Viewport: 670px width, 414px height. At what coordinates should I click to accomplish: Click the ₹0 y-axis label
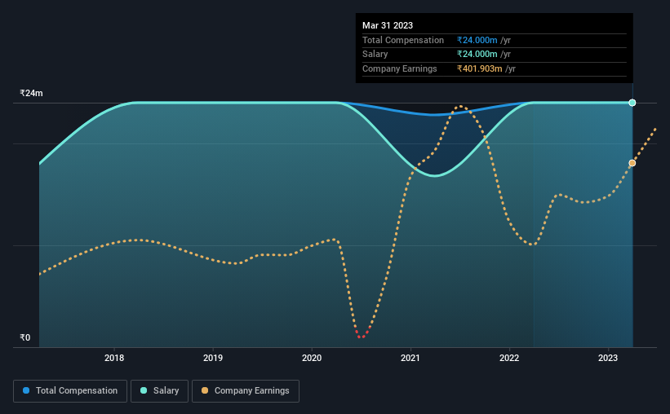[24, 337]
